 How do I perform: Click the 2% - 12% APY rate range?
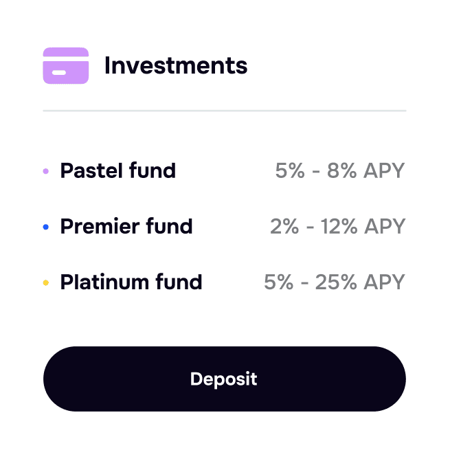(x=337, y=226)
